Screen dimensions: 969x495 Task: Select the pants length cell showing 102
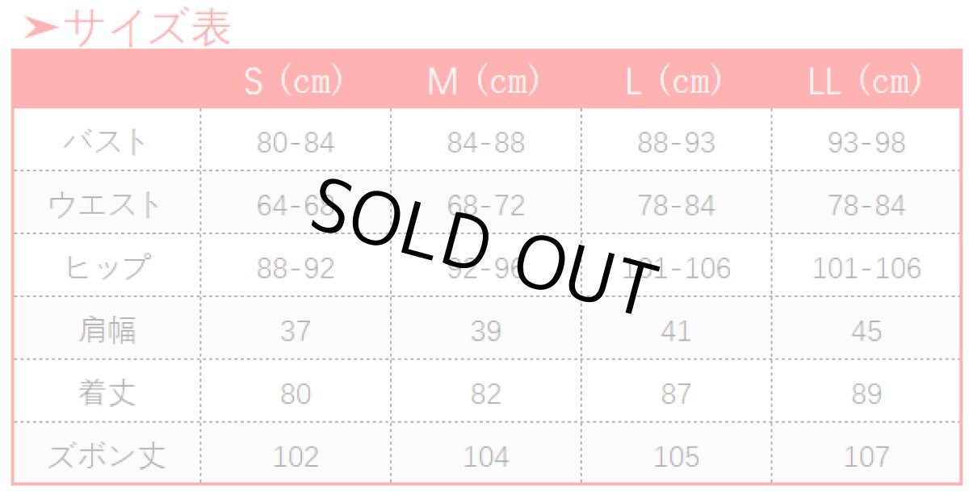(x=296, y=457)
